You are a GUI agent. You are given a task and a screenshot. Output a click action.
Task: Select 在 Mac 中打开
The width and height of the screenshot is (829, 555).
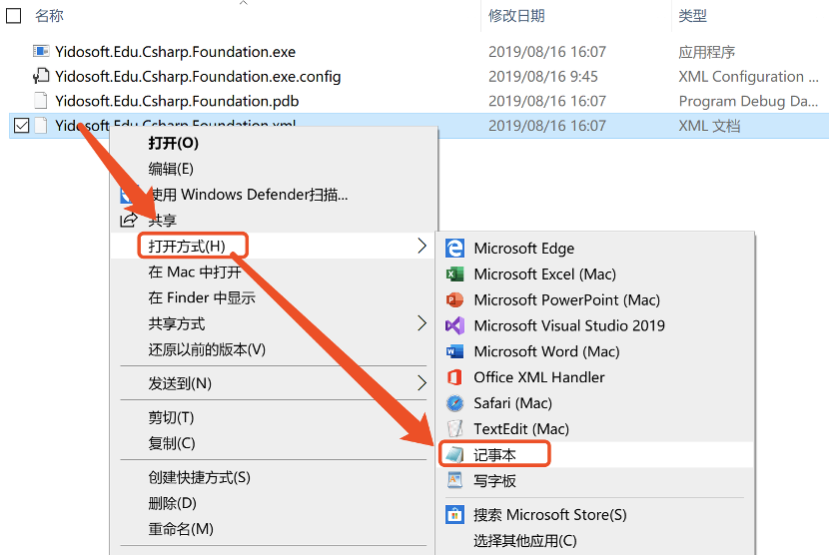click(195, 272)
